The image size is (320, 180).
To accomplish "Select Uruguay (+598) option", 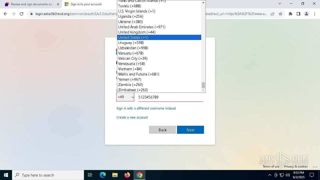I will click(x=159, y=43).
